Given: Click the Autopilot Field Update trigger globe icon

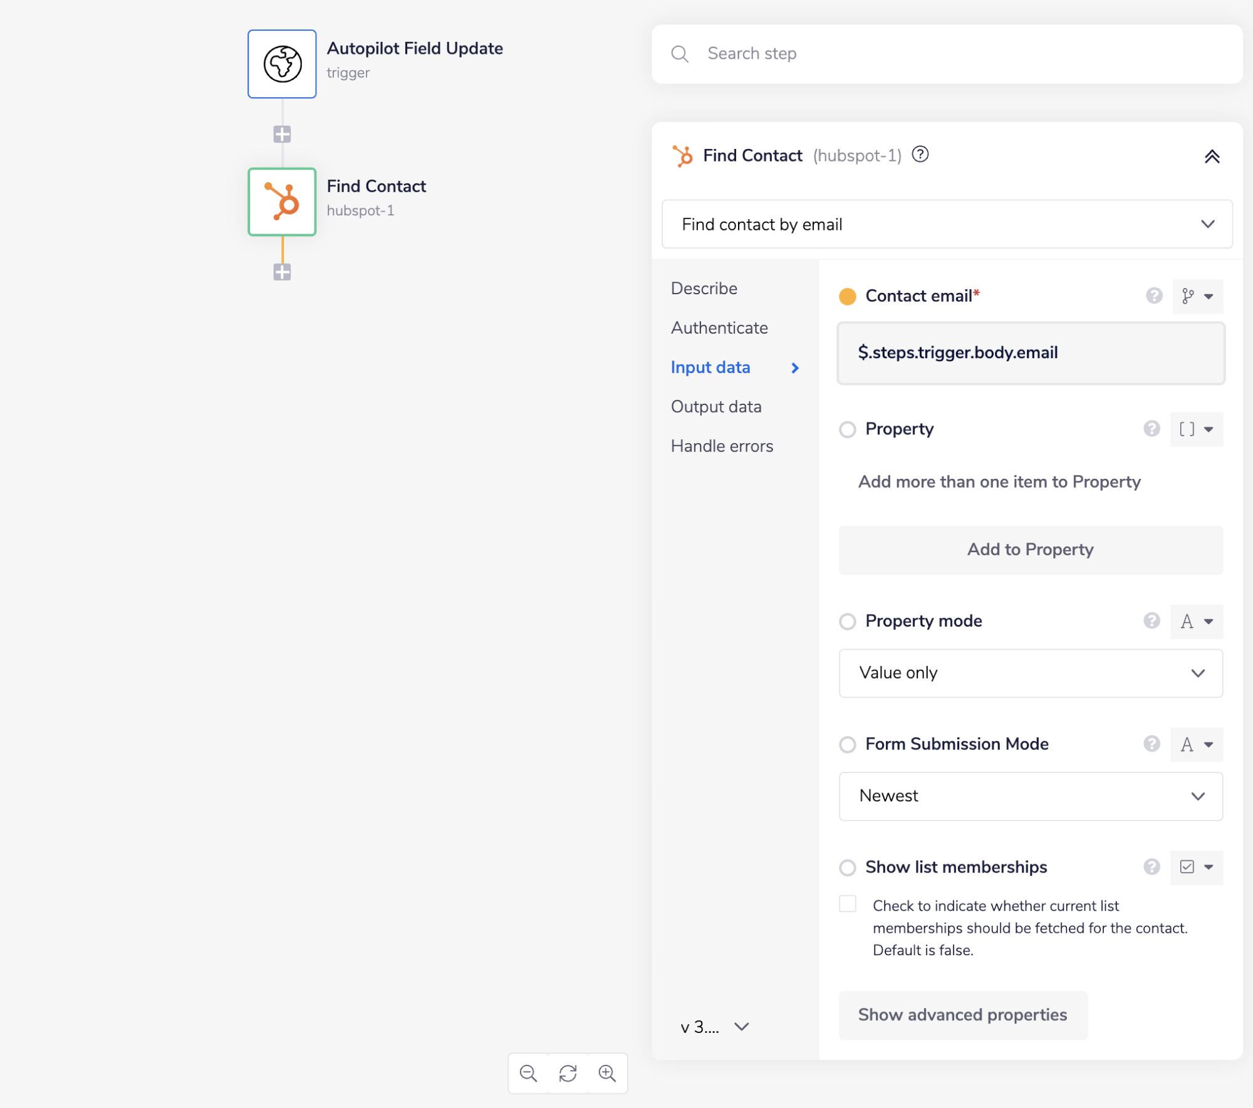Looking at the screenshot, I should coord(282,64).
